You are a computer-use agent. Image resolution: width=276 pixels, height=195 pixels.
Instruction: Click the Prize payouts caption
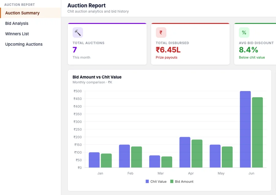tap(167, 57)
